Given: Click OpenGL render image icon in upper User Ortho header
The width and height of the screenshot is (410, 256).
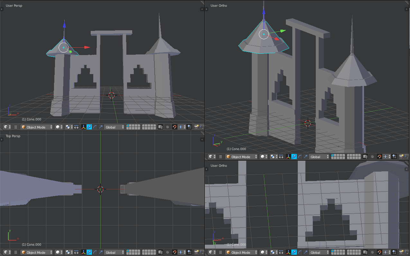Looking at the screenshot, I should pos(401,157).
